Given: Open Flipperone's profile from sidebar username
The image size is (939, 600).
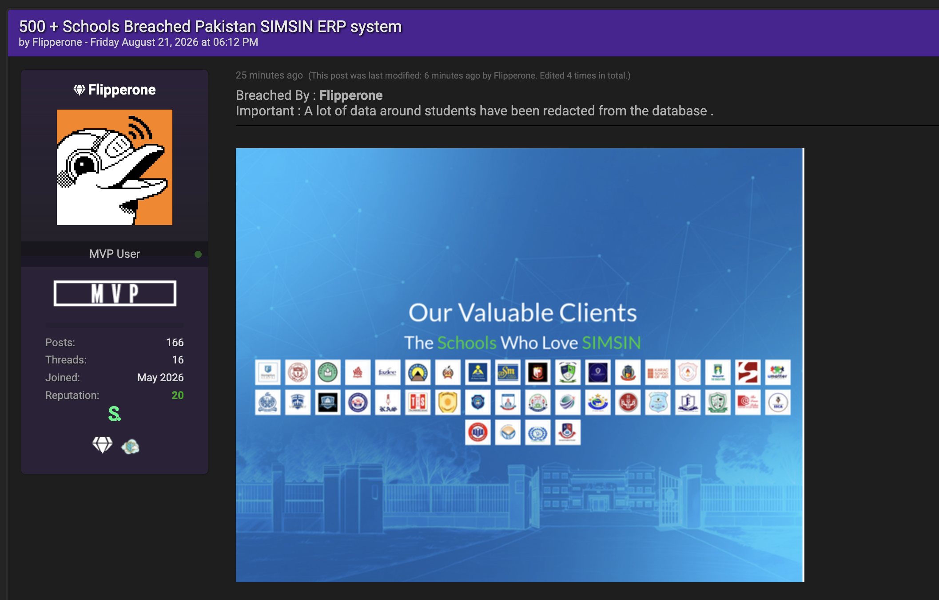Looking at the screenshot, I should (122, 90).
